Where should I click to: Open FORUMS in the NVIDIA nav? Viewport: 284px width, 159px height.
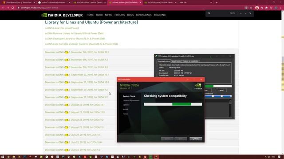(x=119, y=15)
